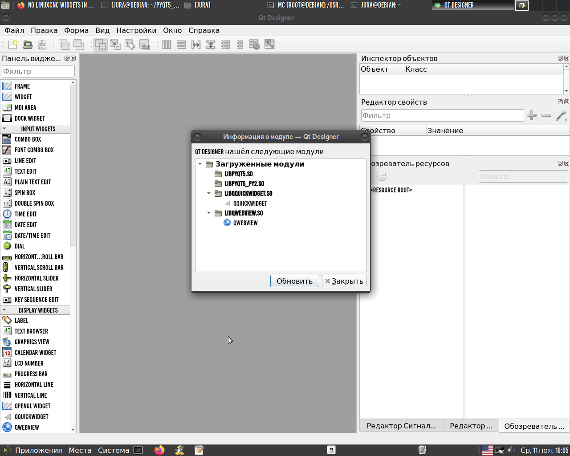Open the Форма menu
The image size is (570, 456).
[76, 30]
